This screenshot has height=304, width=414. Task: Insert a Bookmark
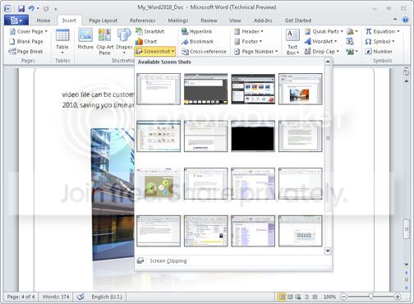(197, 41)
